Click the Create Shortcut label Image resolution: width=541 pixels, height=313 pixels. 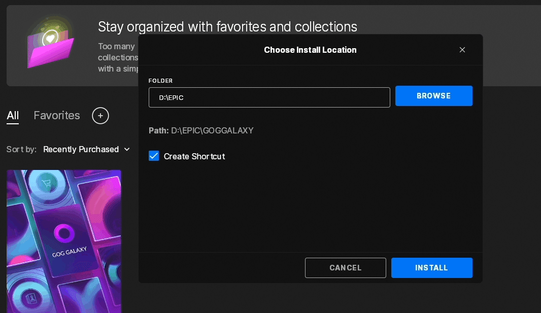[194, 156]
